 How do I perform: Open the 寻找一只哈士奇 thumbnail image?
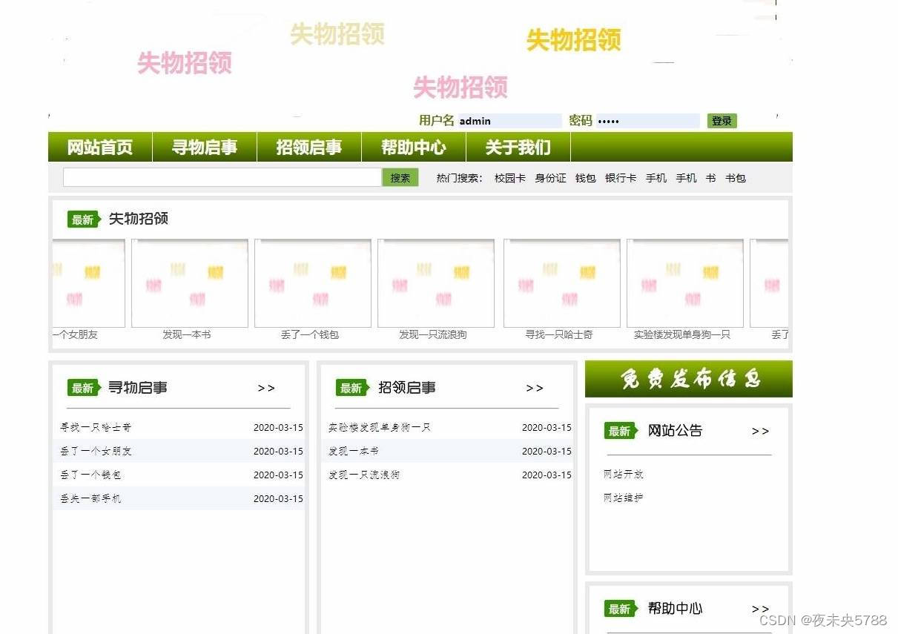[562, 283]
